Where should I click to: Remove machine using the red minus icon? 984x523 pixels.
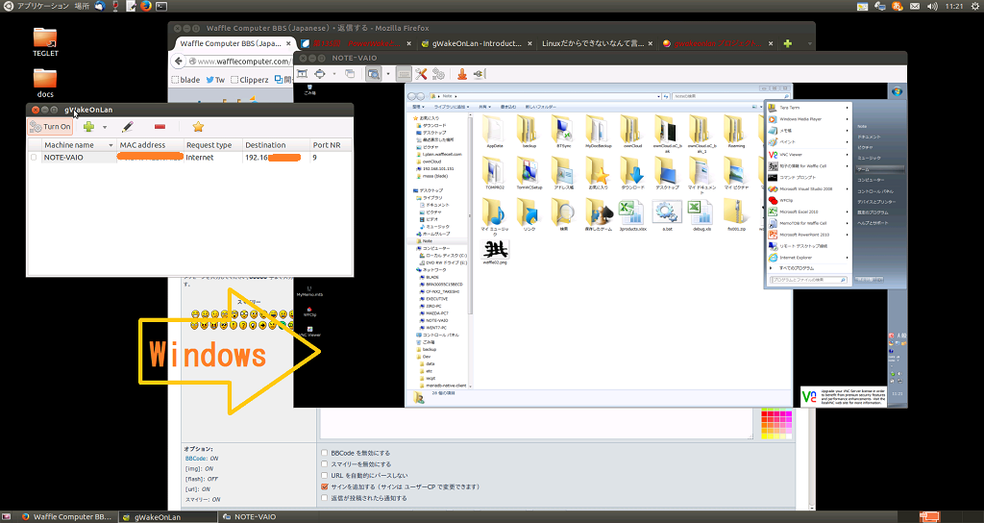pos(160,127)
